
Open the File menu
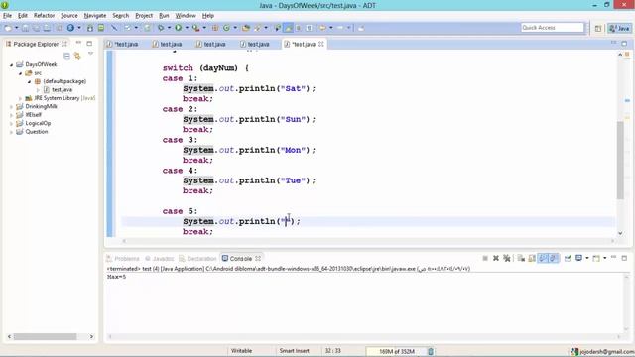point(7,16)
